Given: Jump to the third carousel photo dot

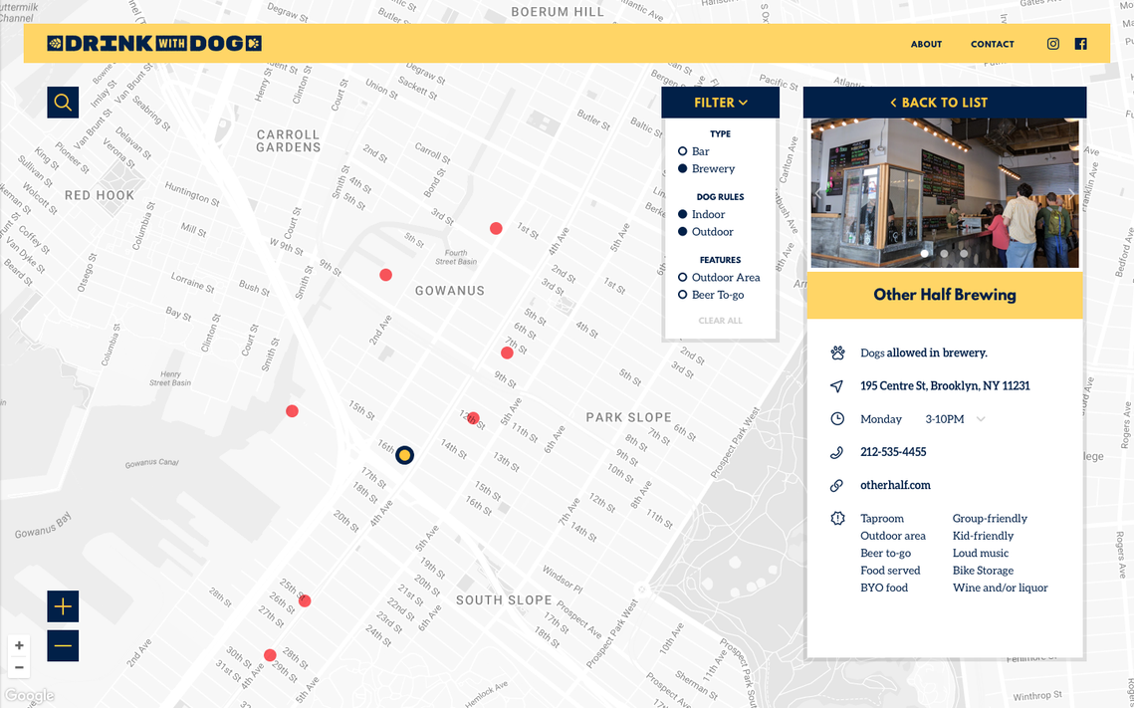Looking at the screenshot, I should [964, 254].
